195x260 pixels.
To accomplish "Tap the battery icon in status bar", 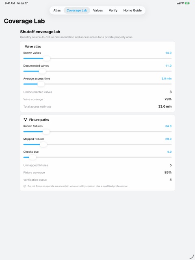I will click(x=187, y=3).
